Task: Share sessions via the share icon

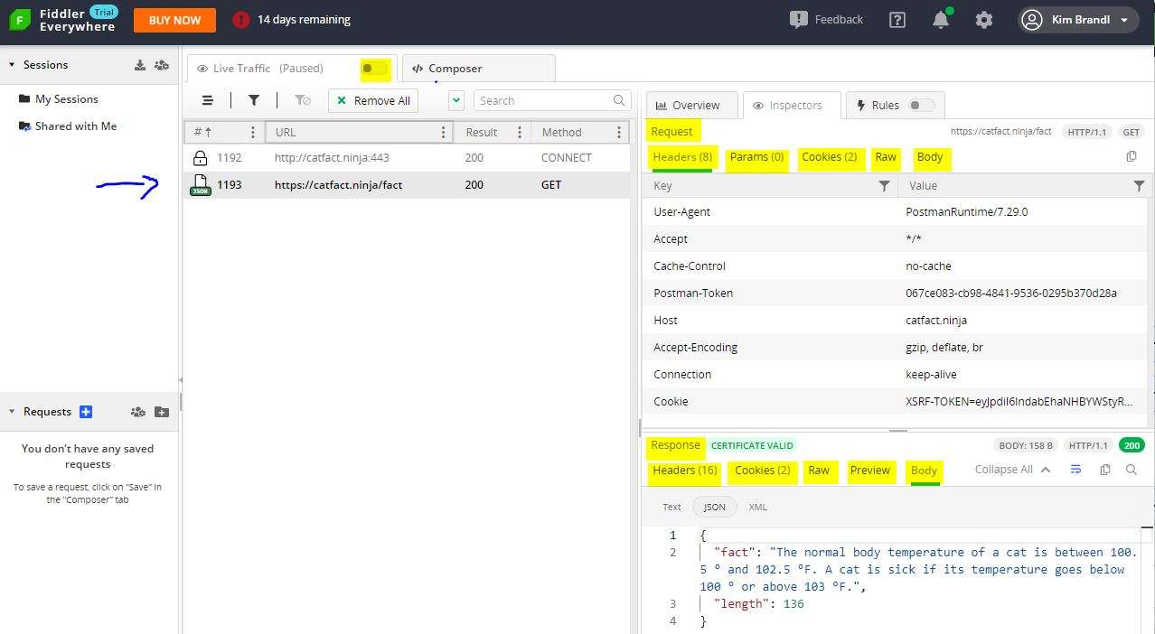Action: point(161,64)
